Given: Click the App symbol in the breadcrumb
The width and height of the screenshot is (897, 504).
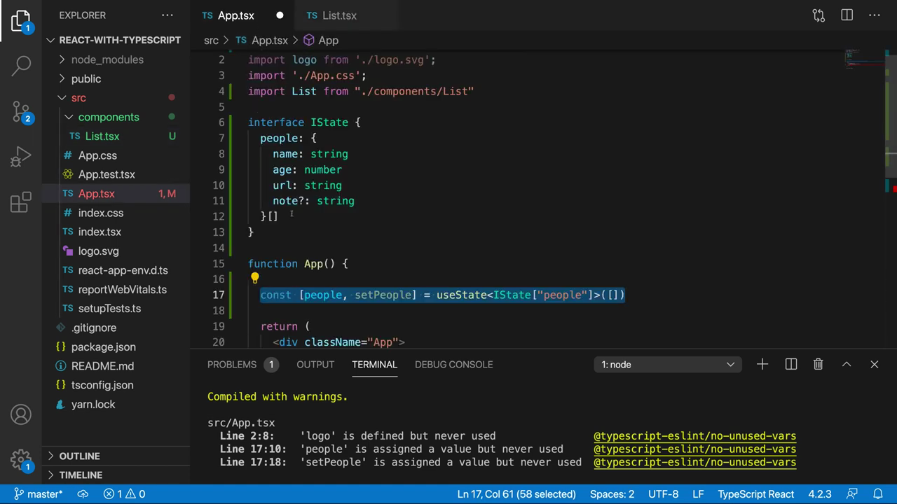Looking at the screenshot, I should tap(321, 41).
